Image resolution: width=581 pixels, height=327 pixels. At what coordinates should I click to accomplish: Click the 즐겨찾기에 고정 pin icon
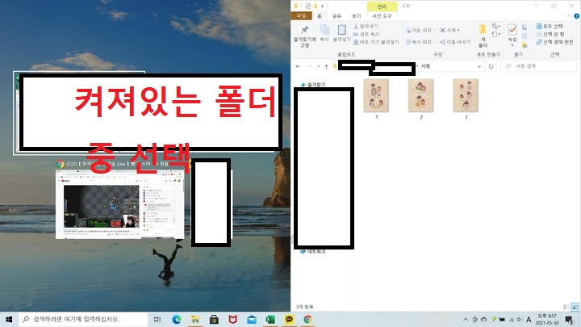(x=304, y=30)
